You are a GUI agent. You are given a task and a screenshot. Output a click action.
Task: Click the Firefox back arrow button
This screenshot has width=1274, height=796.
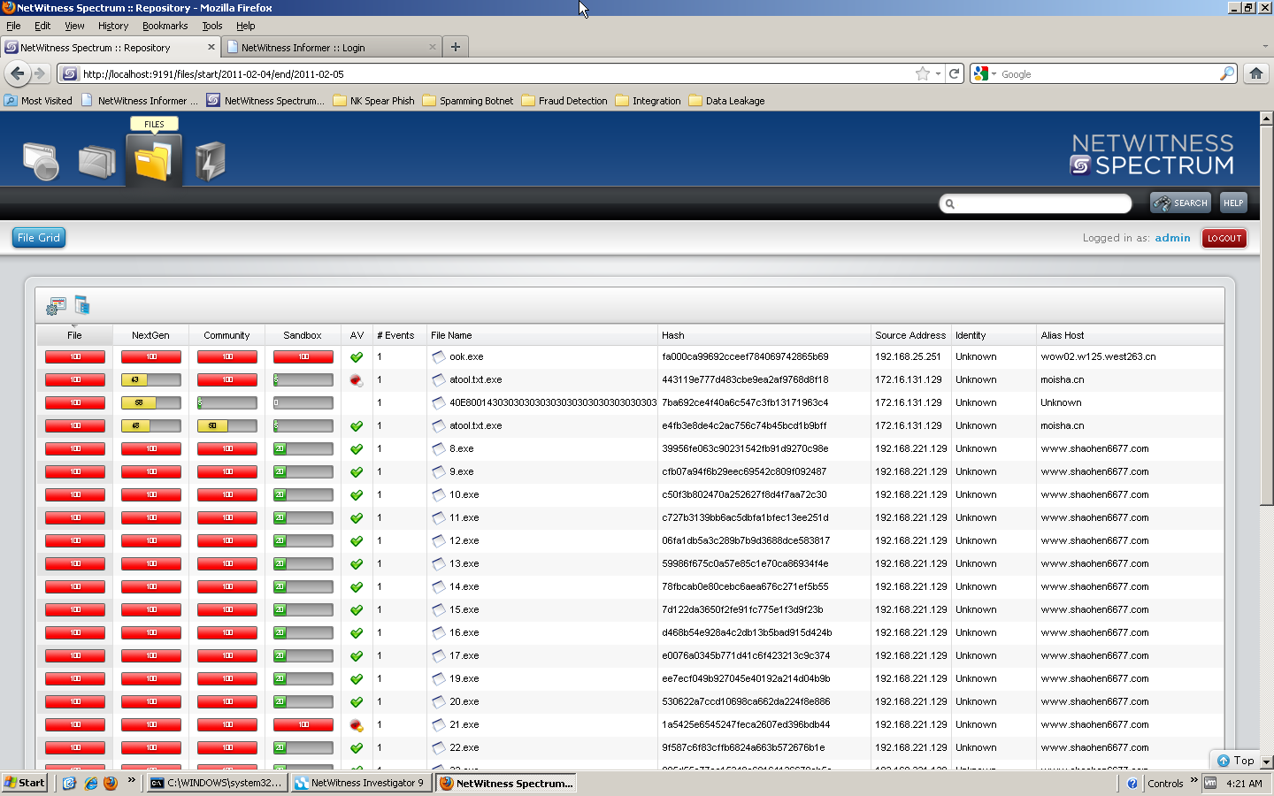[17, 73]
